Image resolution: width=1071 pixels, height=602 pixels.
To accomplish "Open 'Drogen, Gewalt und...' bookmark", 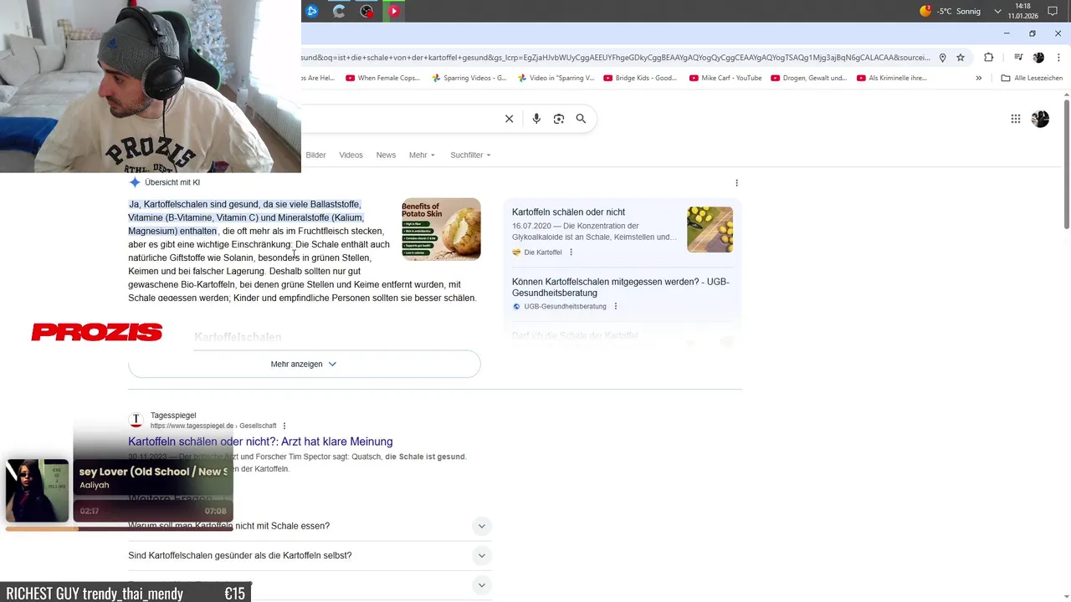I will coord(809,78).
